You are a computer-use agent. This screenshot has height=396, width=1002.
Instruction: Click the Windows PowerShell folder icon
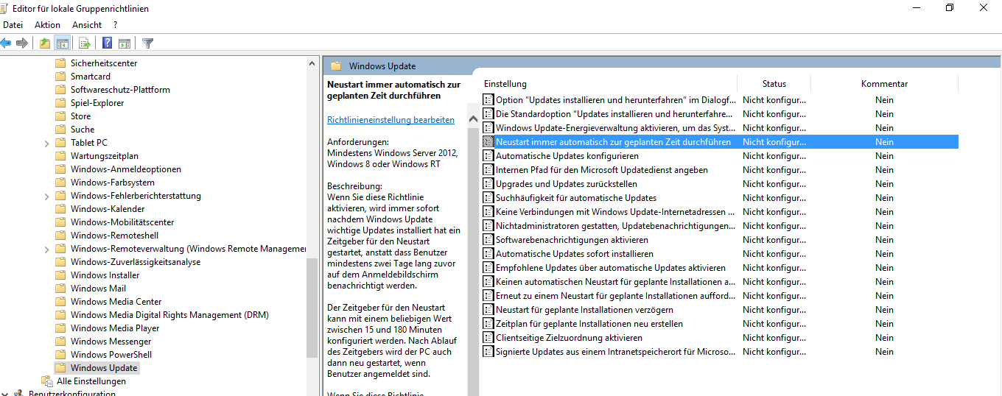(60, 355)
